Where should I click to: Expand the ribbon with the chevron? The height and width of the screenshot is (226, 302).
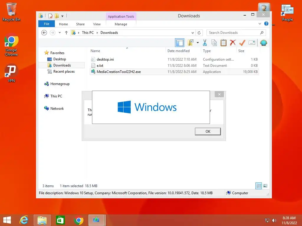[x=260, y=24]
